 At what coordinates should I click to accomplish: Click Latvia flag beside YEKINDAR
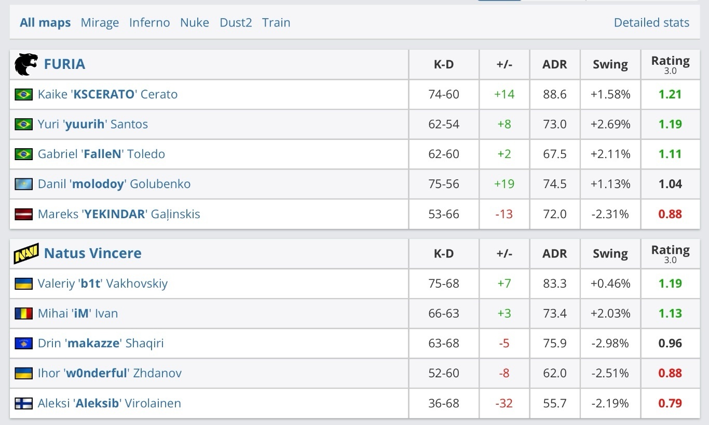point(23,214)
